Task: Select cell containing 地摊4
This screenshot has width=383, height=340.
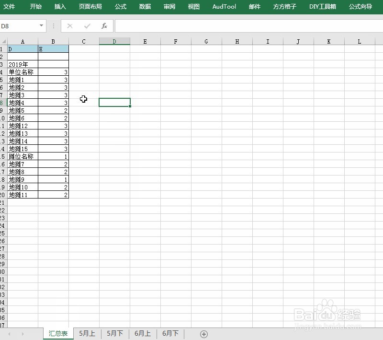Action: click(x=23, y=103)
